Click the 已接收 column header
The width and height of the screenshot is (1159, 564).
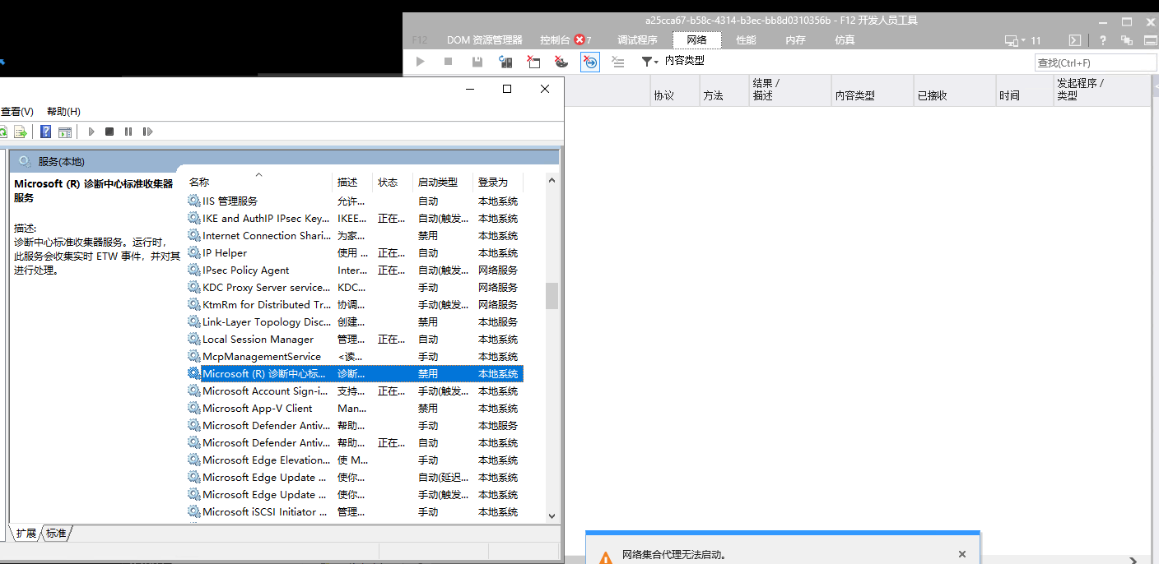[955, 90]
